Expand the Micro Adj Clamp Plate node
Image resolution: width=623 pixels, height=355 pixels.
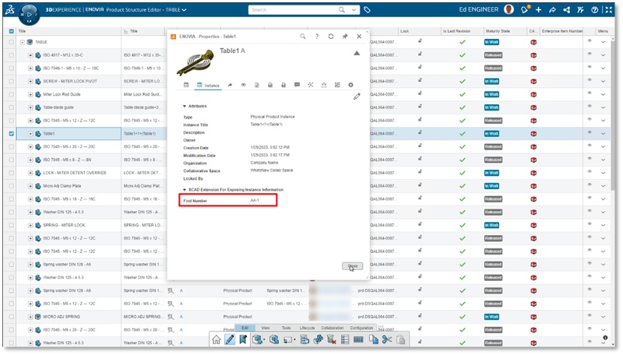pyautogui.click(x=30, y=186)
